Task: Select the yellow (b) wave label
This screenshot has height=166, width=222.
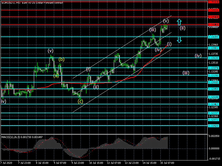Action: [61, 59]
